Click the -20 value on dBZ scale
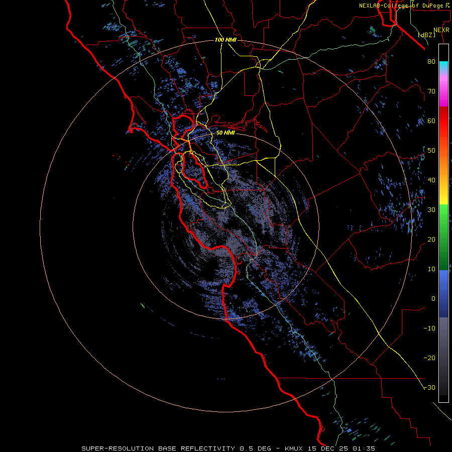This screenshot has height=452, width=452. 429,358
